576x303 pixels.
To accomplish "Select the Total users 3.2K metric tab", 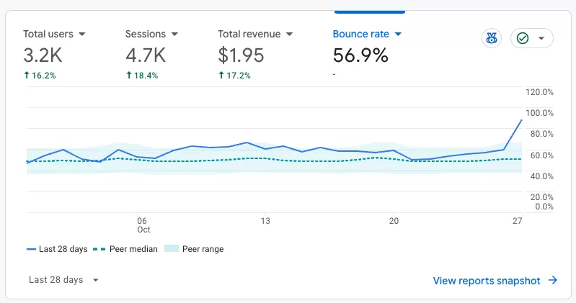I will 54,53.
